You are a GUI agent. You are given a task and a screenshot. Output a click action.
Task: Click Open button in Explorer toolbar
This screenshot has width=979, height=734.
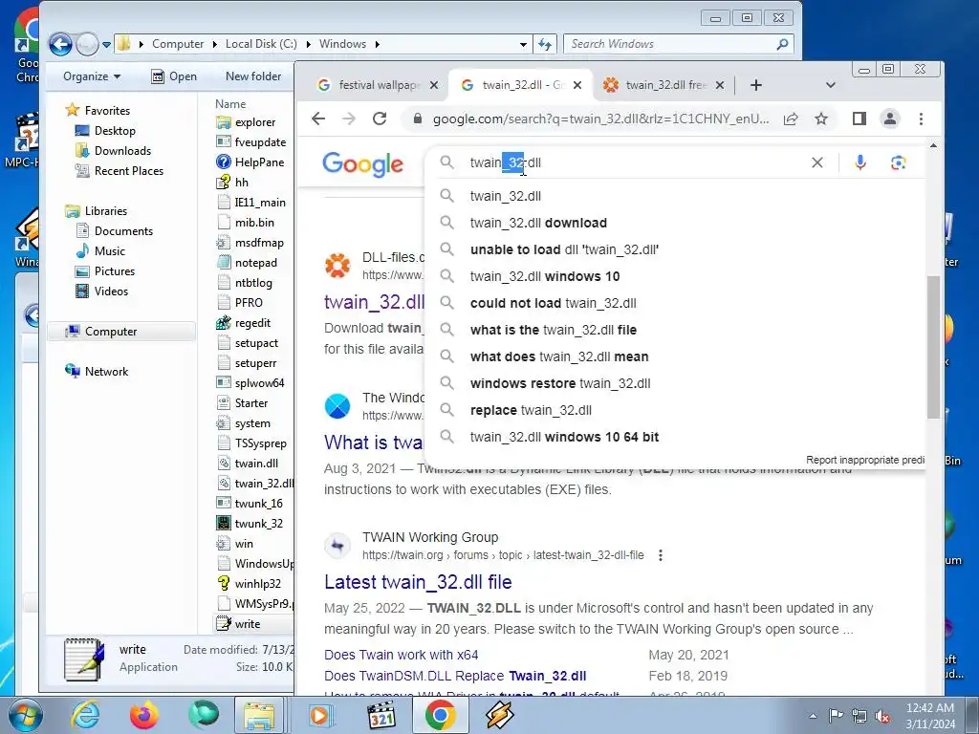tap(174, 76)
